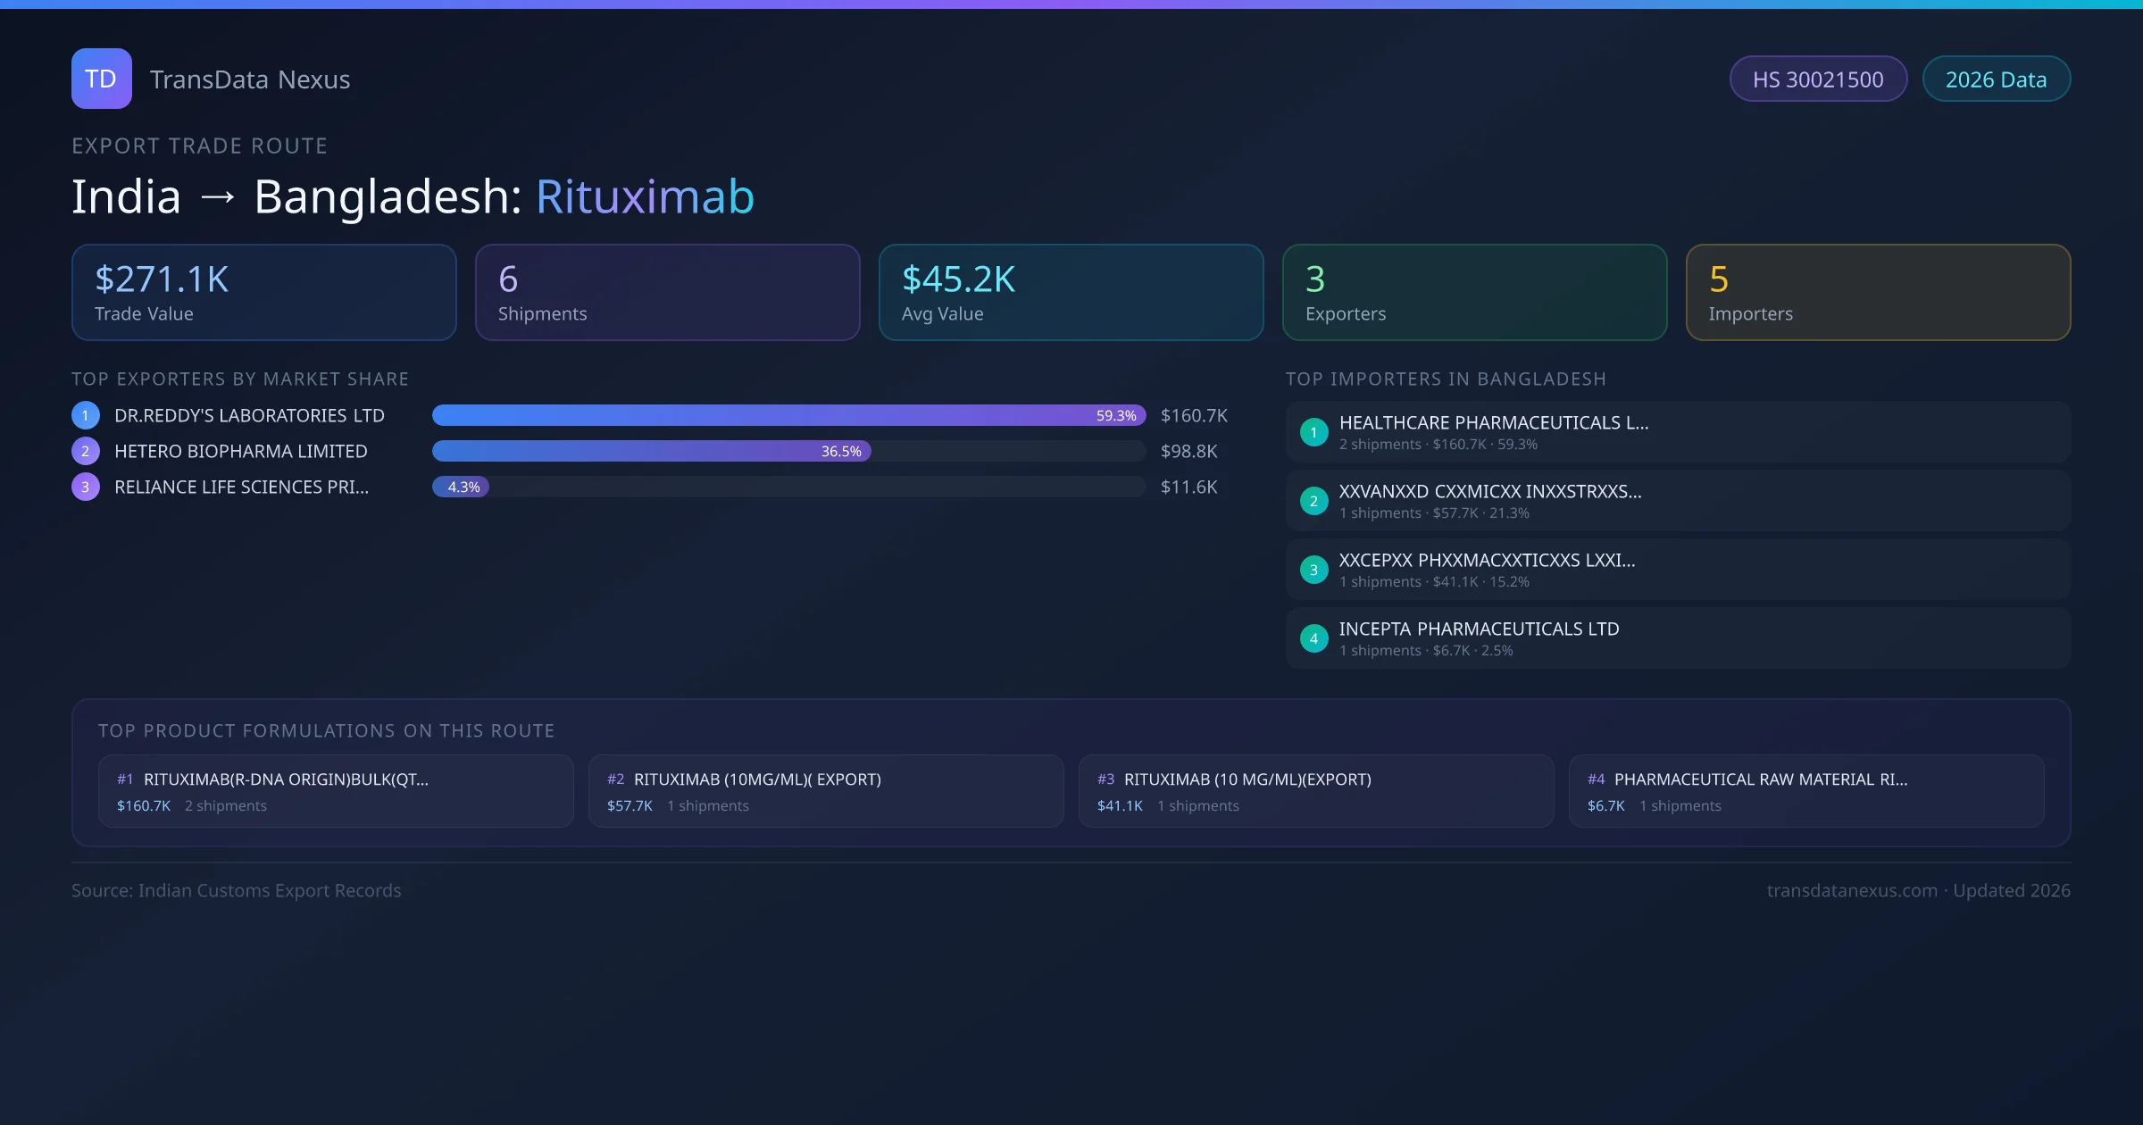This screenshot has width=2143, height=1125.
Task: Select the Shipments stat card
Action: coord(667,292)
